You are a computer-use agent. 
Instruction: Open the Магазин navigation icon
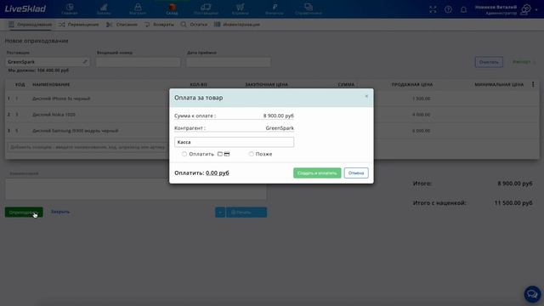[138, 9]
